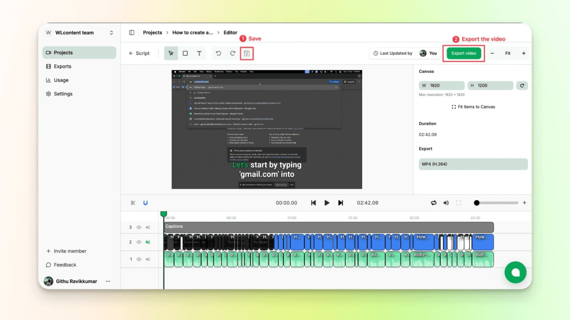Screen dimensions: 570x320
Task: Click the Export video button
Action: click(464, 53)
